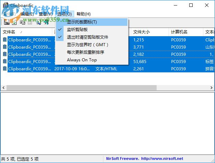Sort by the 计算机名 column header

186,32
